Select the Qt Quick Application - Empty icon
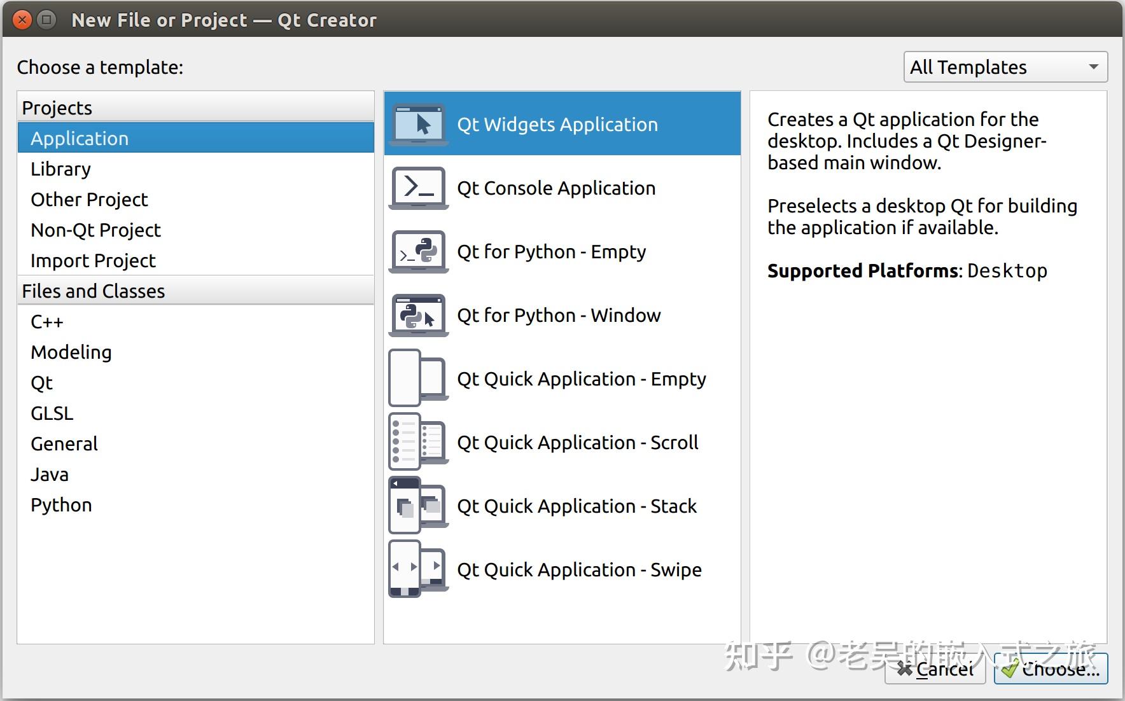The image size is (1125, 701). (418, 378)
